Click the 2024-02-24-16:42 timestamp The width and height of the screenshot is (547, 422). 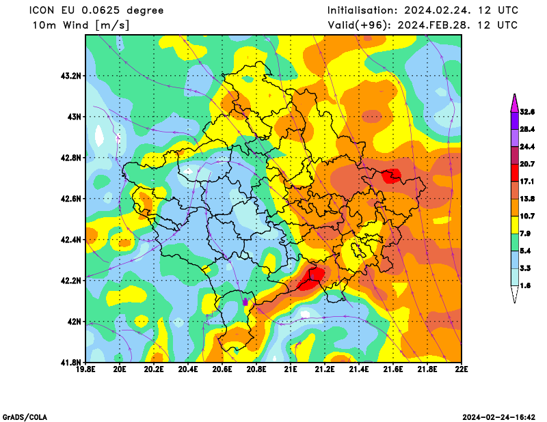tap(499, 417)
